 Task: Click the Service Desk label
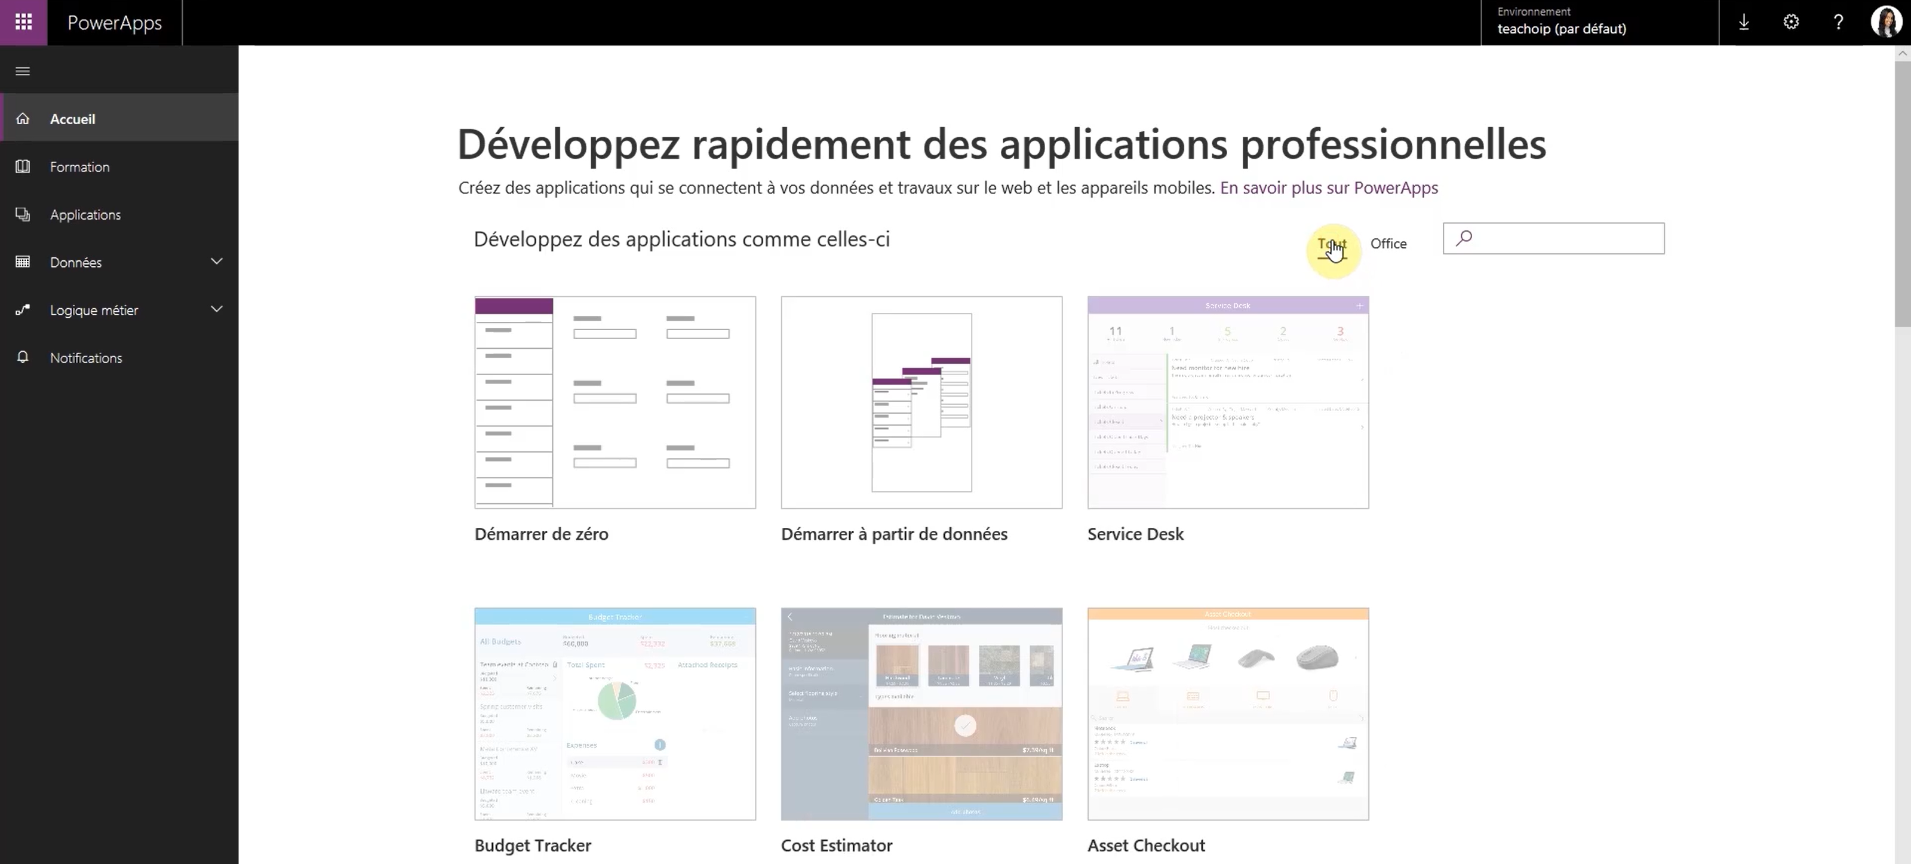click(x=1135, y=534)
